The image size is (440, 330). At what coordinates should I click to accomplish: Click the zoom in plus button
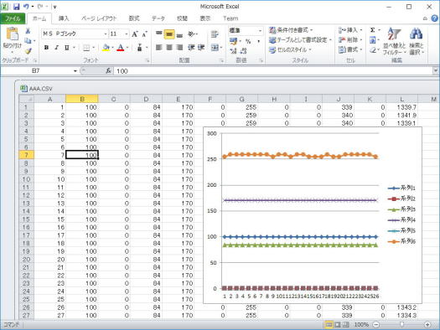427,325
